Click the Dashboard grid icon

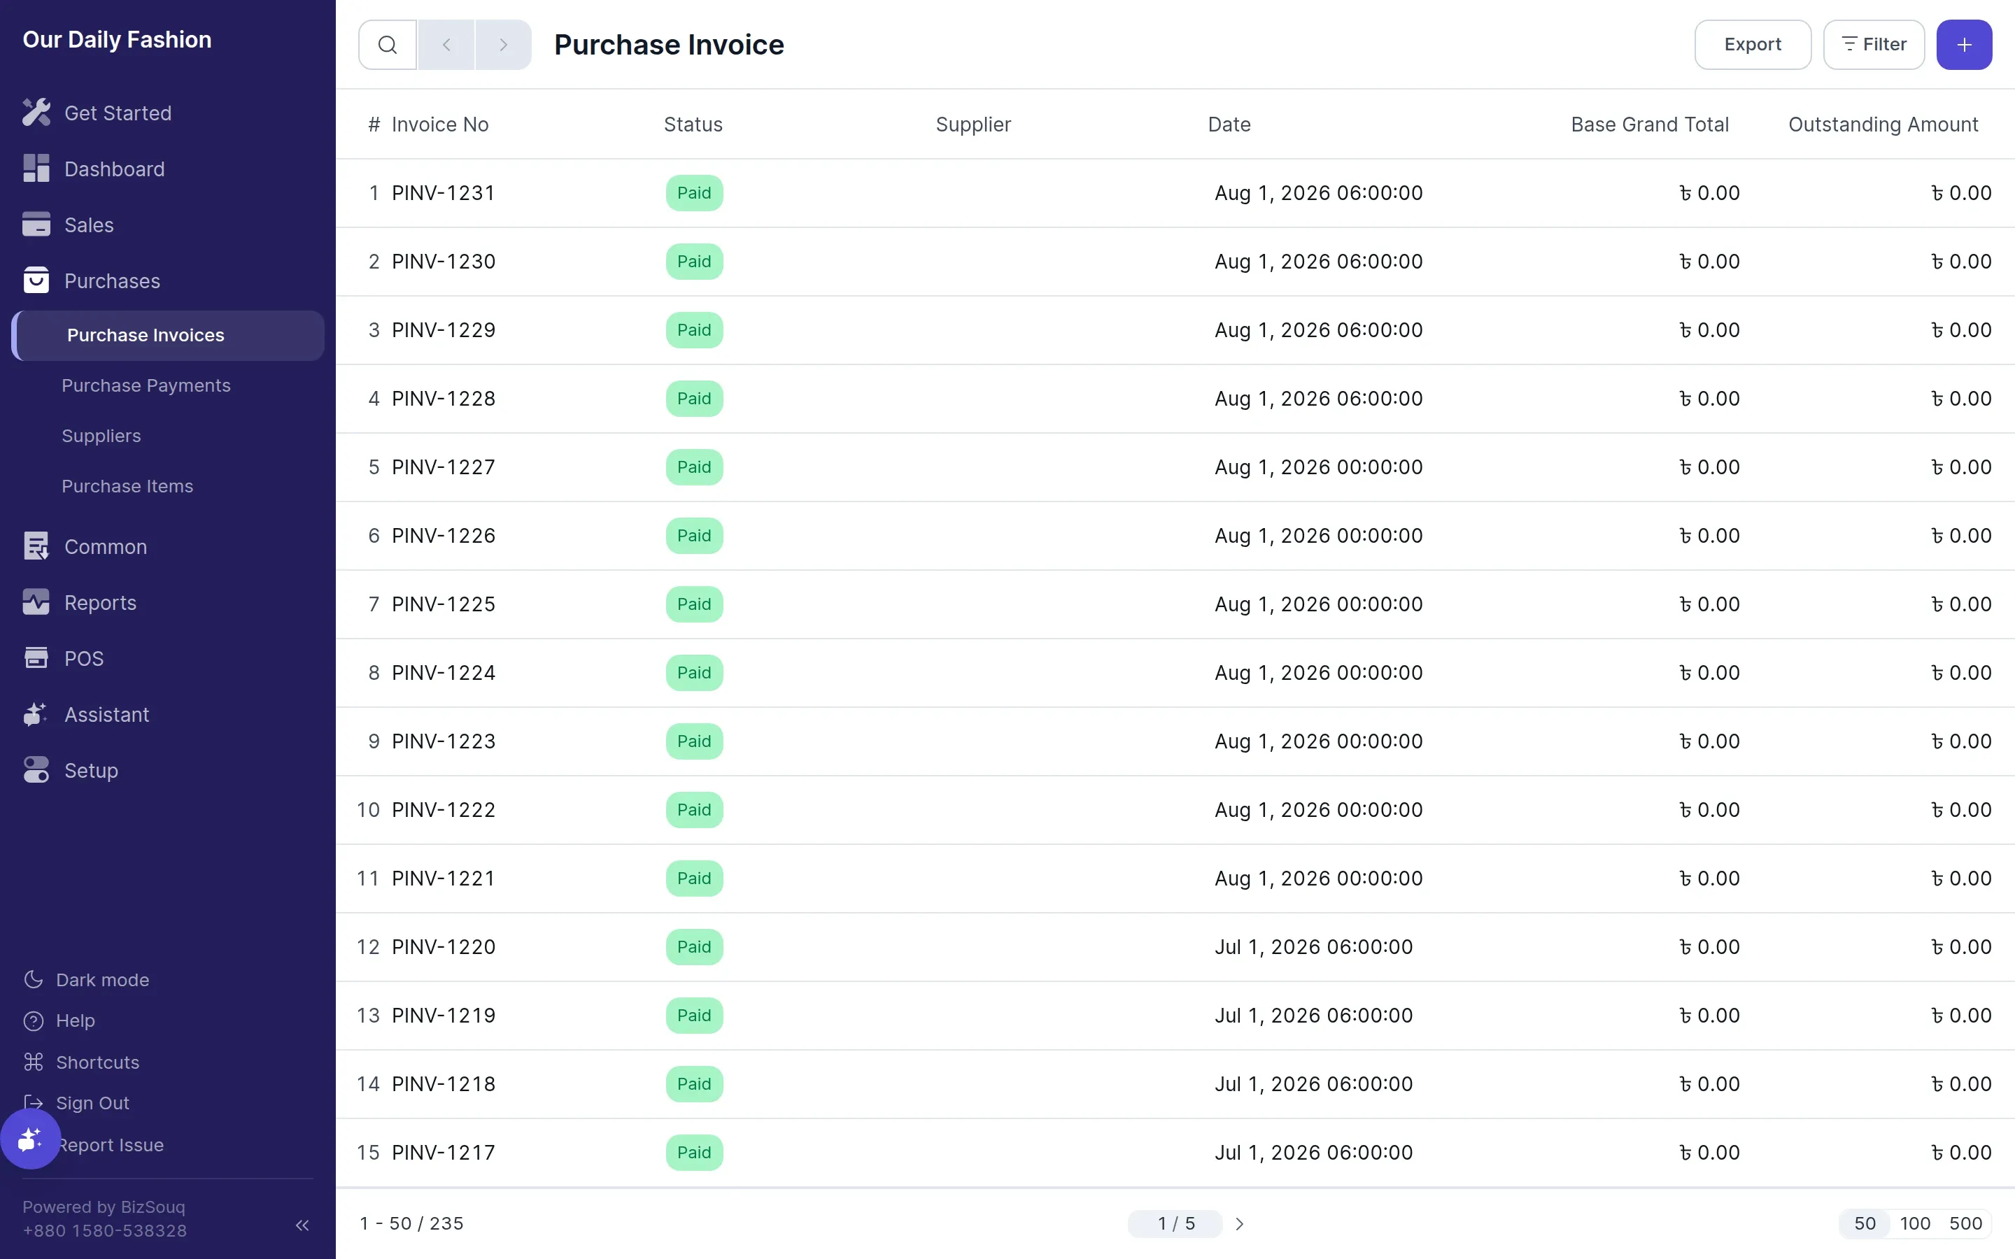coord(36,168)
